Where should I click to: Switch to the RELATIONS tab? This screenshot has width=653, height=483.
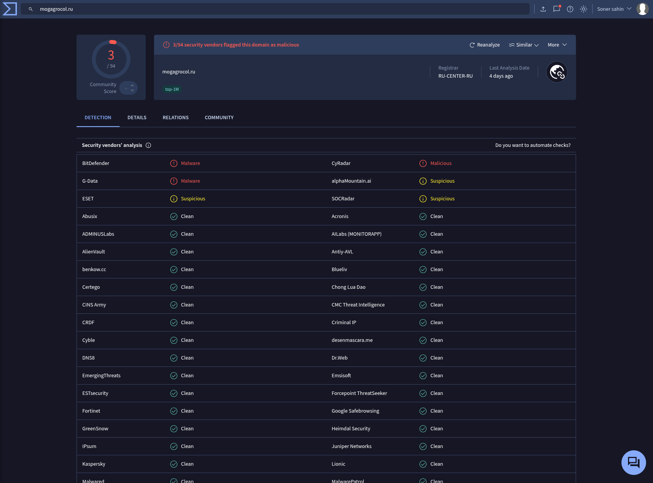(x=176, y=118)
